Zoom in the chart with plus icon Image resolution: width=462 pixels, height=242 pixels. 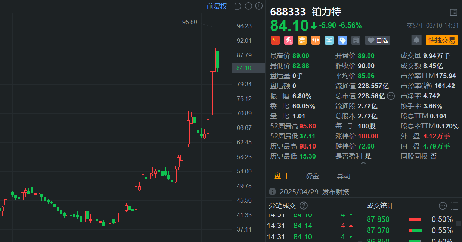click(x=259, y=6)
